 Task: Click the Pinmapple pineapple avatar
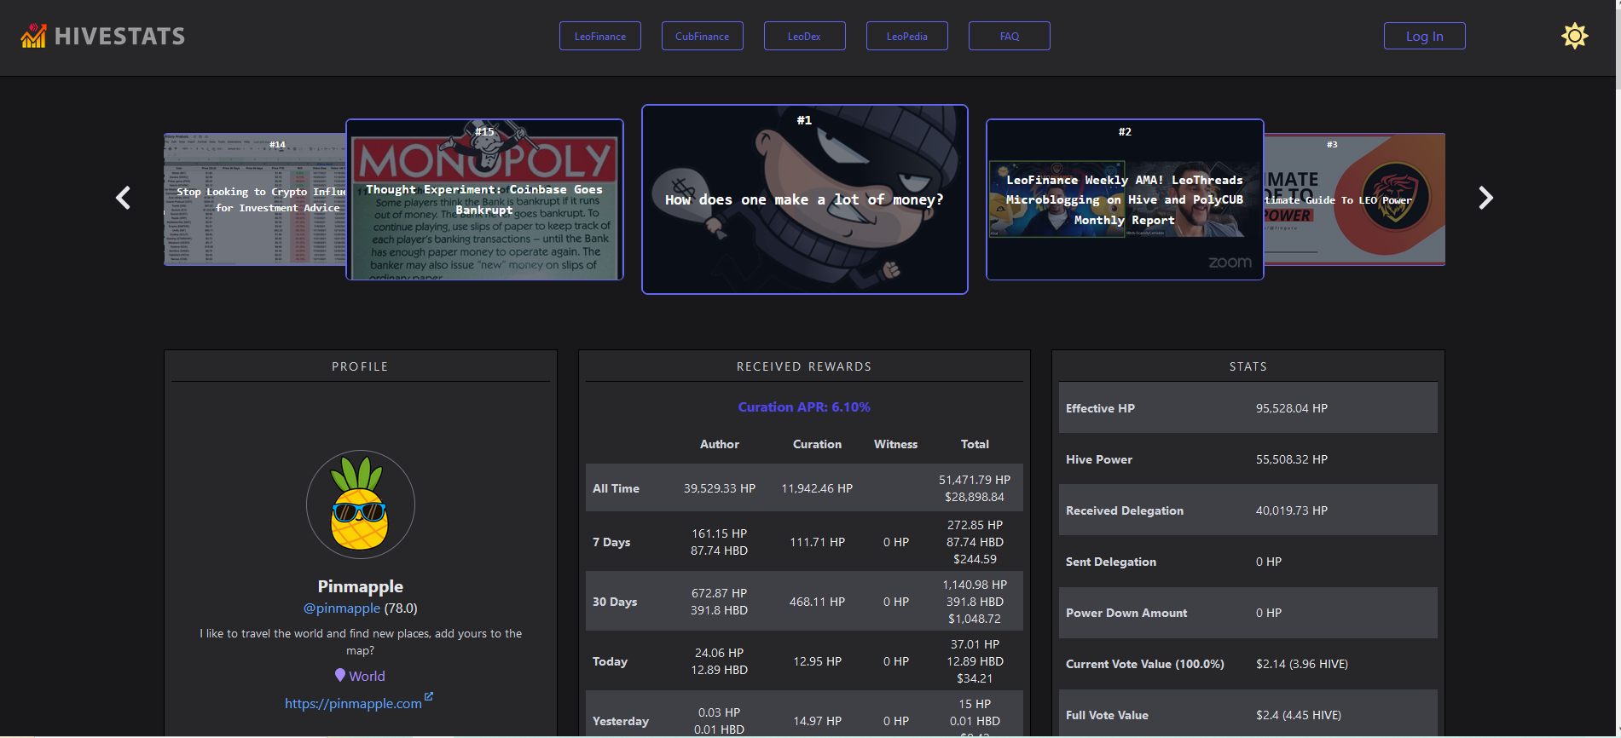point(361,504)
